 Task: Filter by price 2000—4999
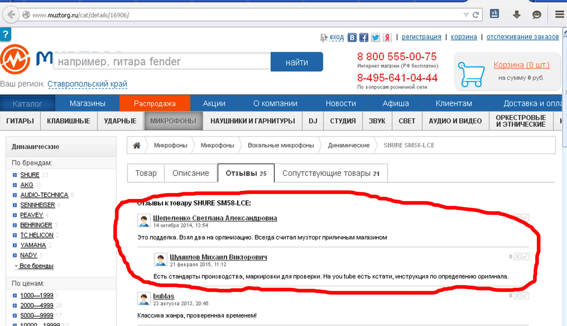37,305
